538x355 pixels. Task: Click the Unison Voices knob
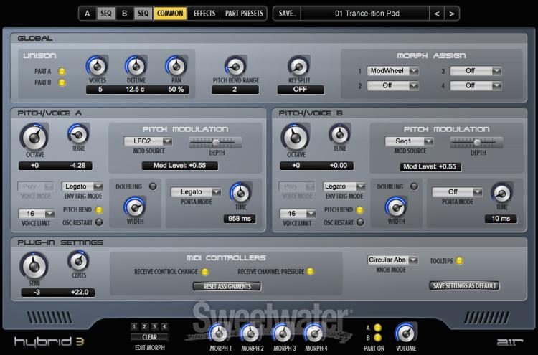coord(96,67)
